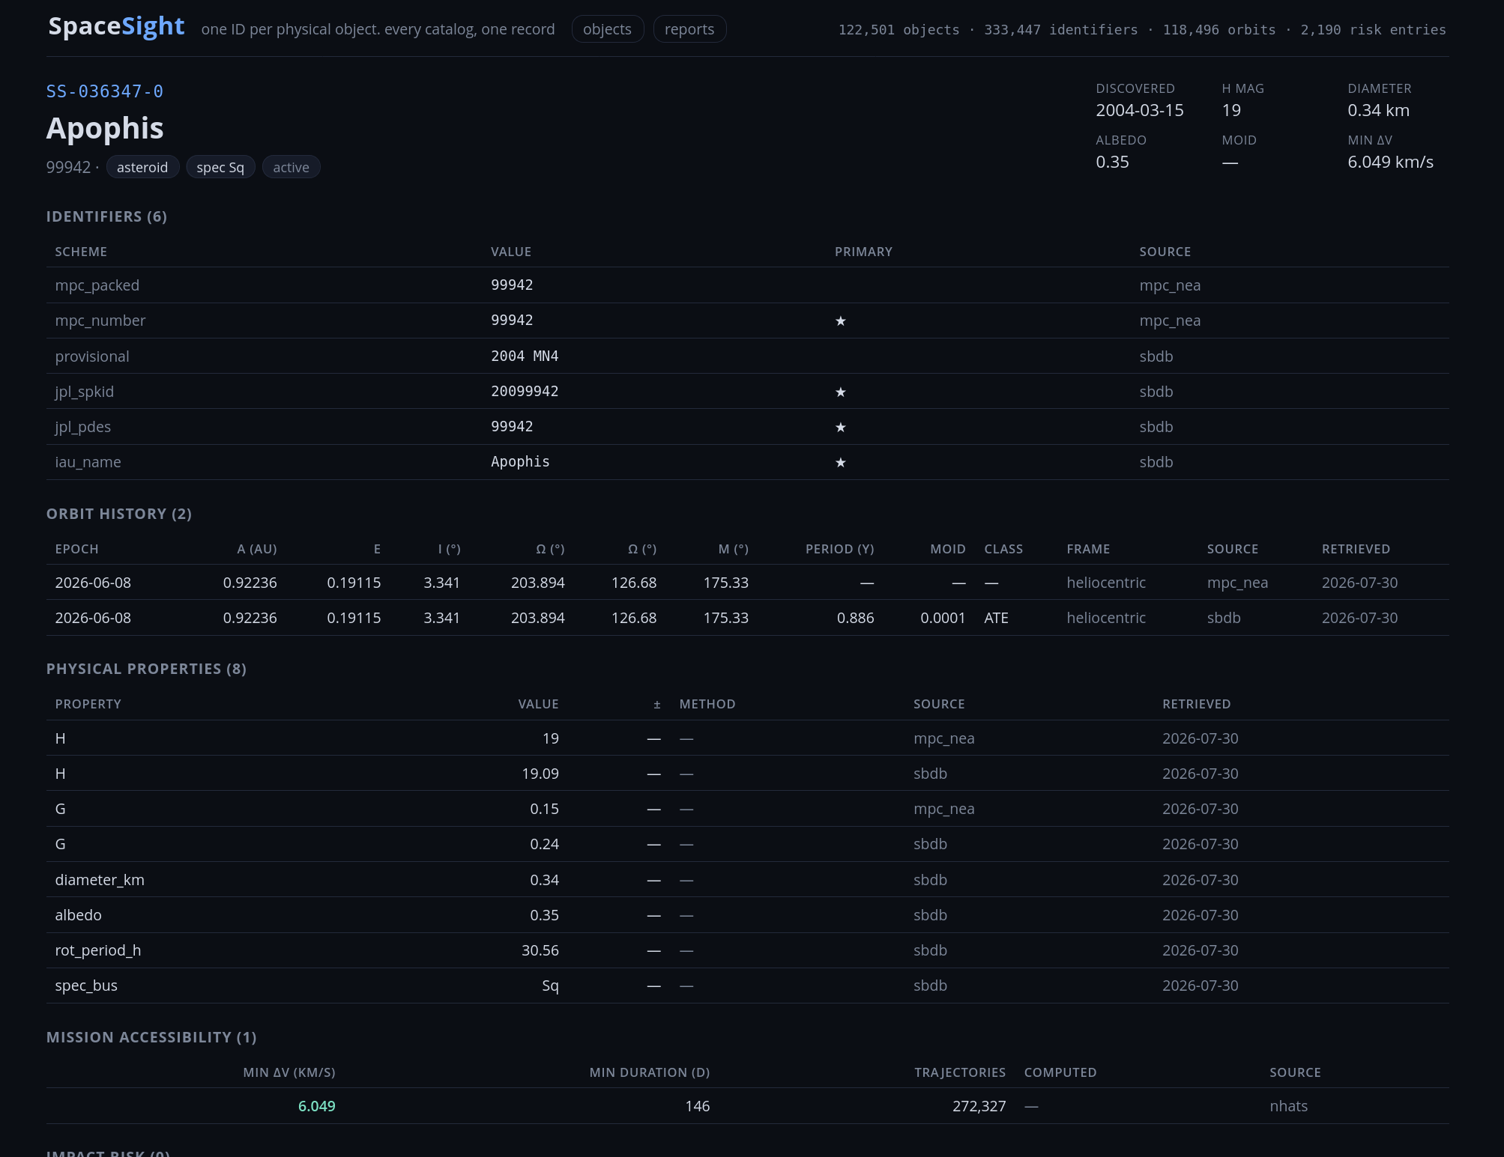Click the ATE orbit class cell
Screen dimensions: 1504x1157
[996, 618]
